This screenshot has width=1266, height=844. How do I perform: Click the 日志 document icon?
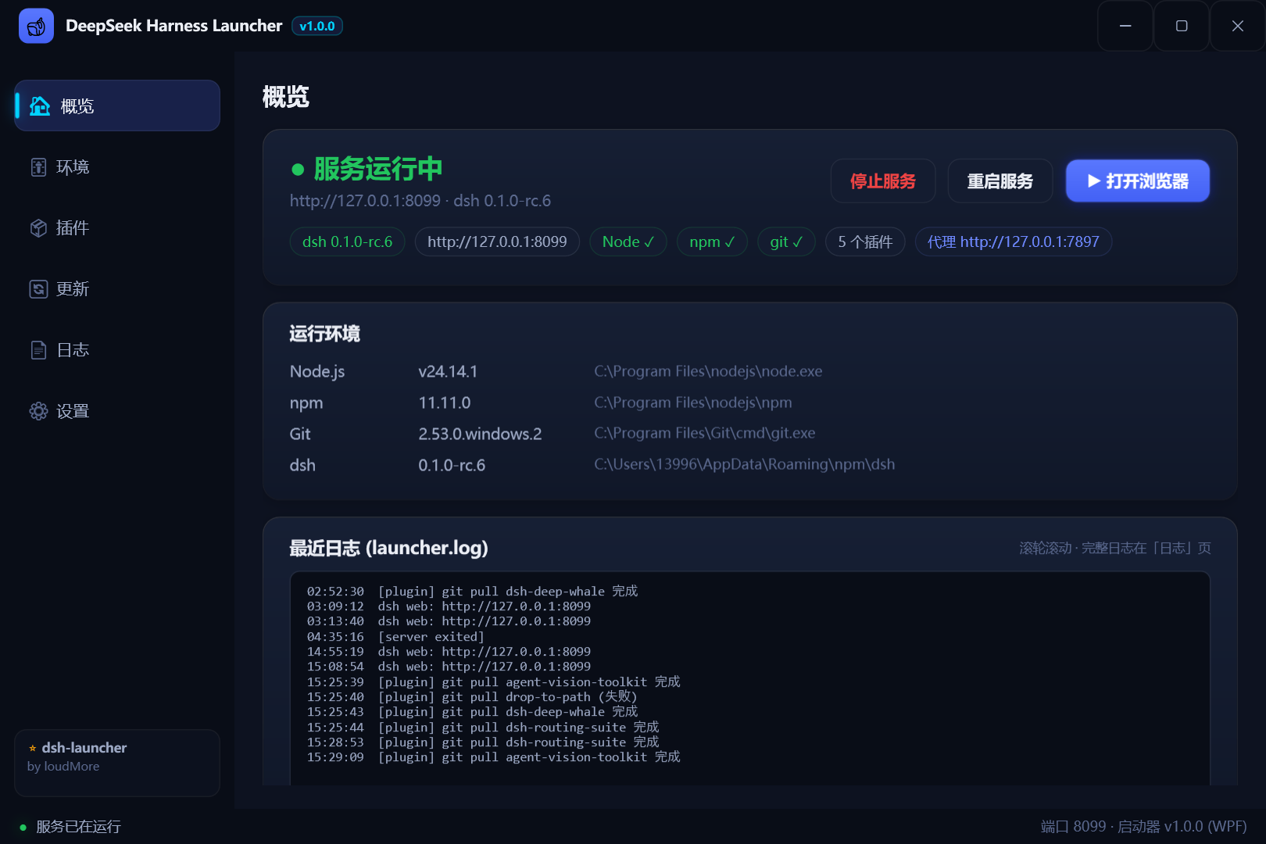(x=38, y=350)
